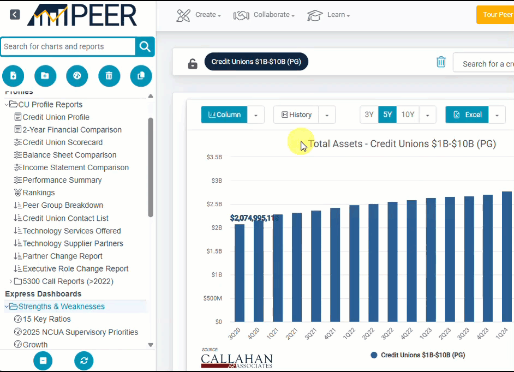The image size is (514, 372).
Task: Focus the Search for charts and reports field
Action: (68, 46)
